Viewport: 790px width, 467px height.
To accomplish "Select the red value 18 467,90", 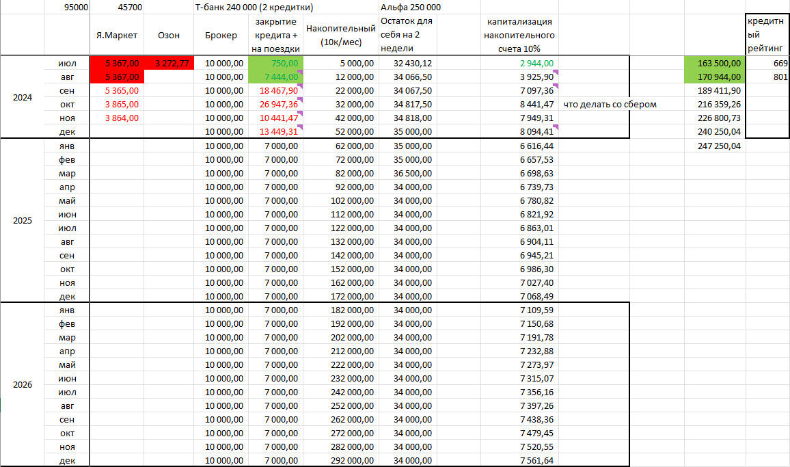I will tap(275, 91).
